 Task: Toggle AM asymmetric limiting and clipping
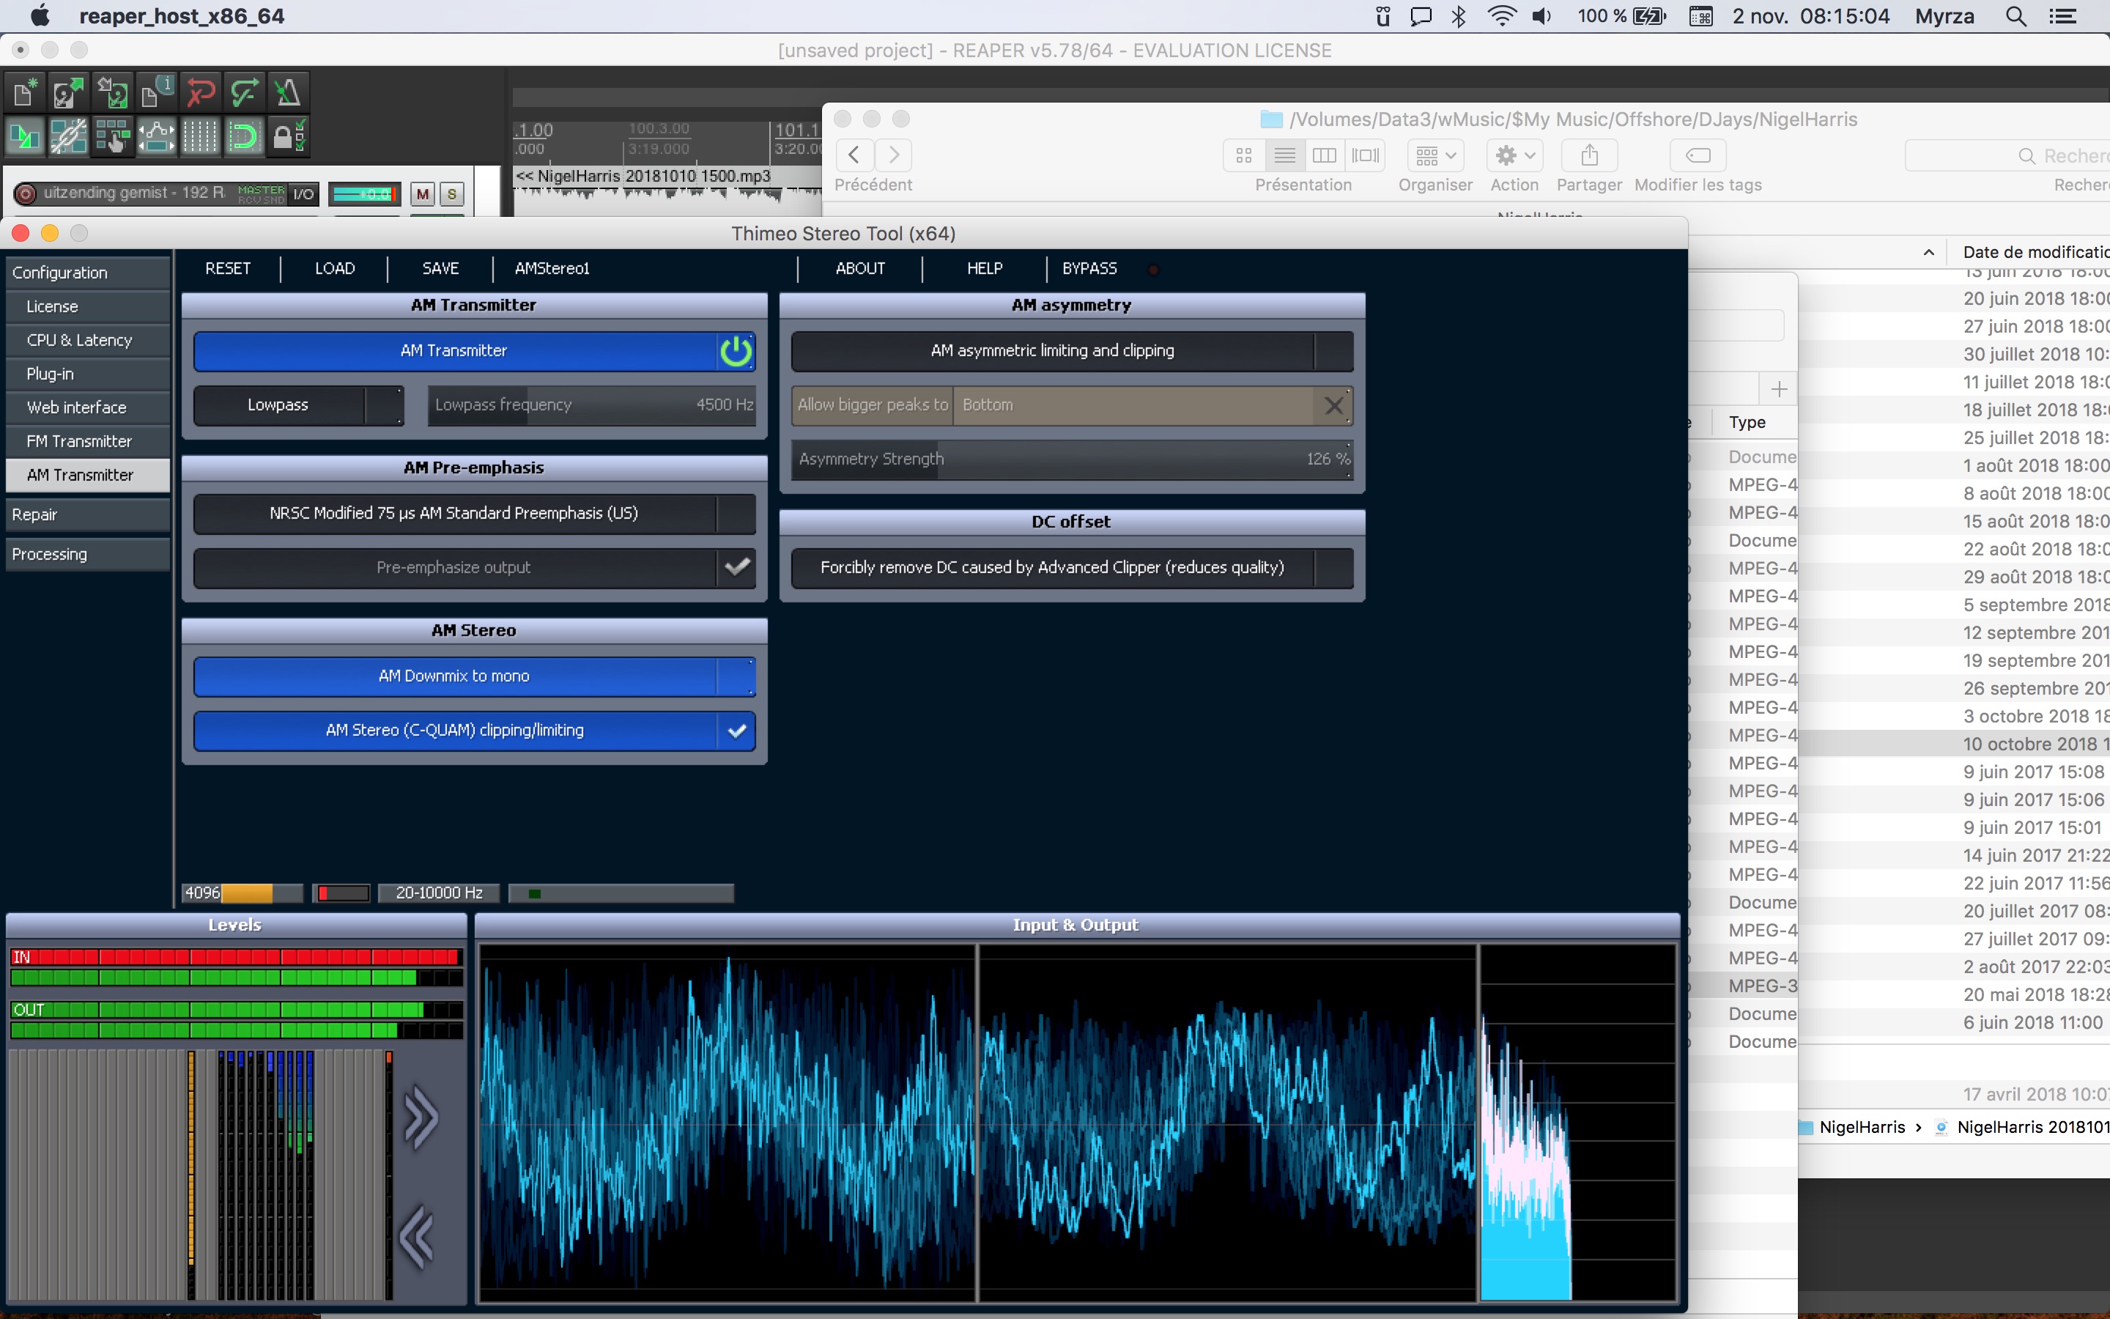1072,351
